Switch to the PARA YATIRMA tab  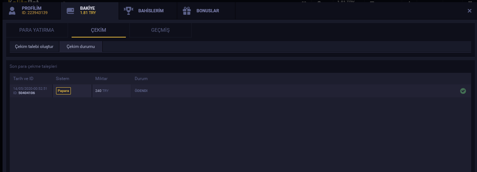tap(37, 30)
